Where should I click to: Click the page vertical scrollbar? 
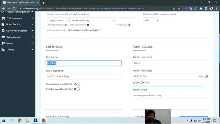click(x=219, y=49)
